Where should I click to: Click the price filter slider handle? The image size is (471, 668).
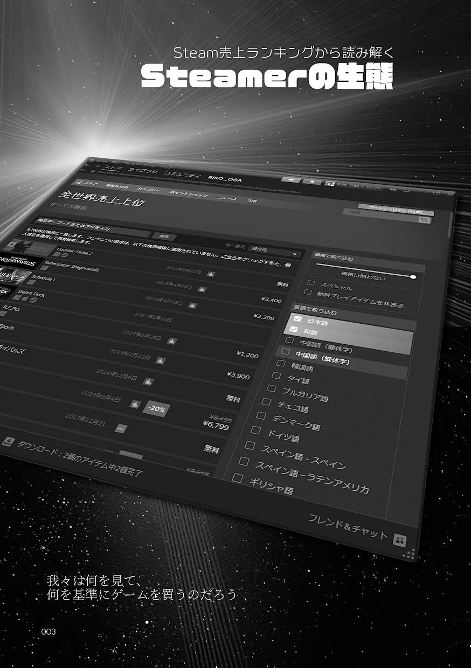click(413, 276)
